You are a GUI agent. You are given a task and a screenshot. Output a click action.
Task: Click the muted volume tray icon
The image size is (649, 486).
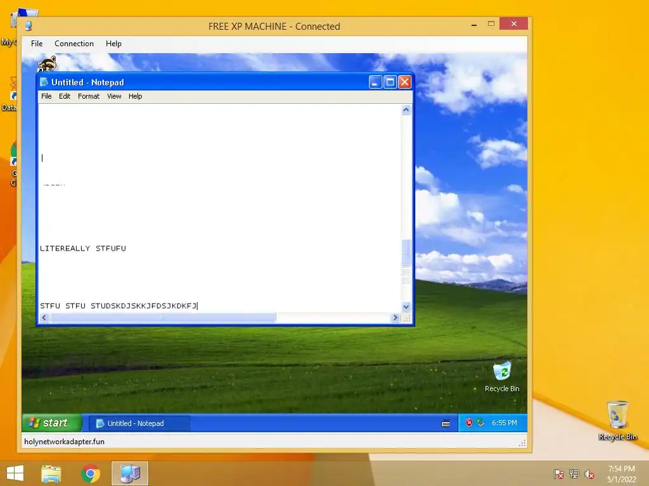pyautogui.click(x=589, y=474)
